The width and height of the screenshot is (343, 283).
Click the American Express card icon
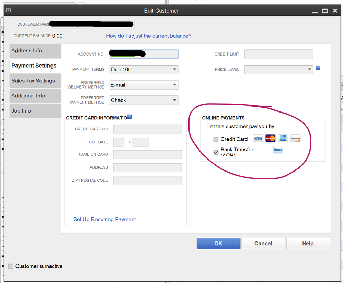click(x=283, y=138)
